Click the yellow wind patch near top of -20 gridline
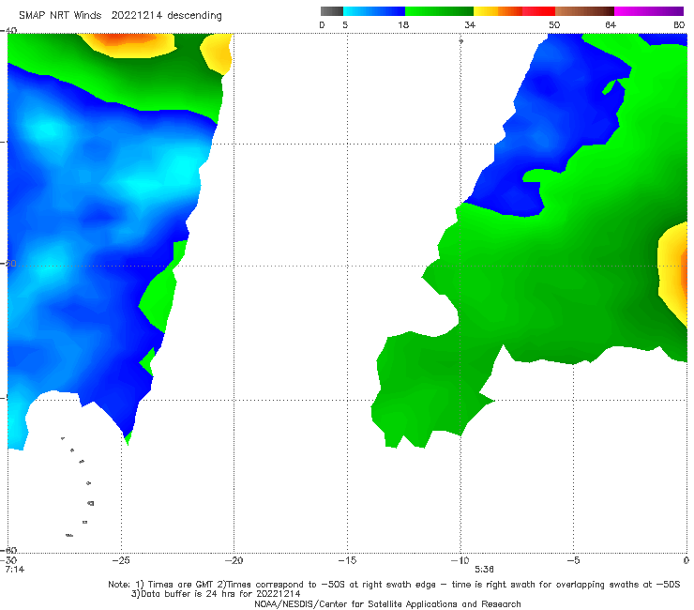This screenshot has width=694, height=610. tap(217, 53)
